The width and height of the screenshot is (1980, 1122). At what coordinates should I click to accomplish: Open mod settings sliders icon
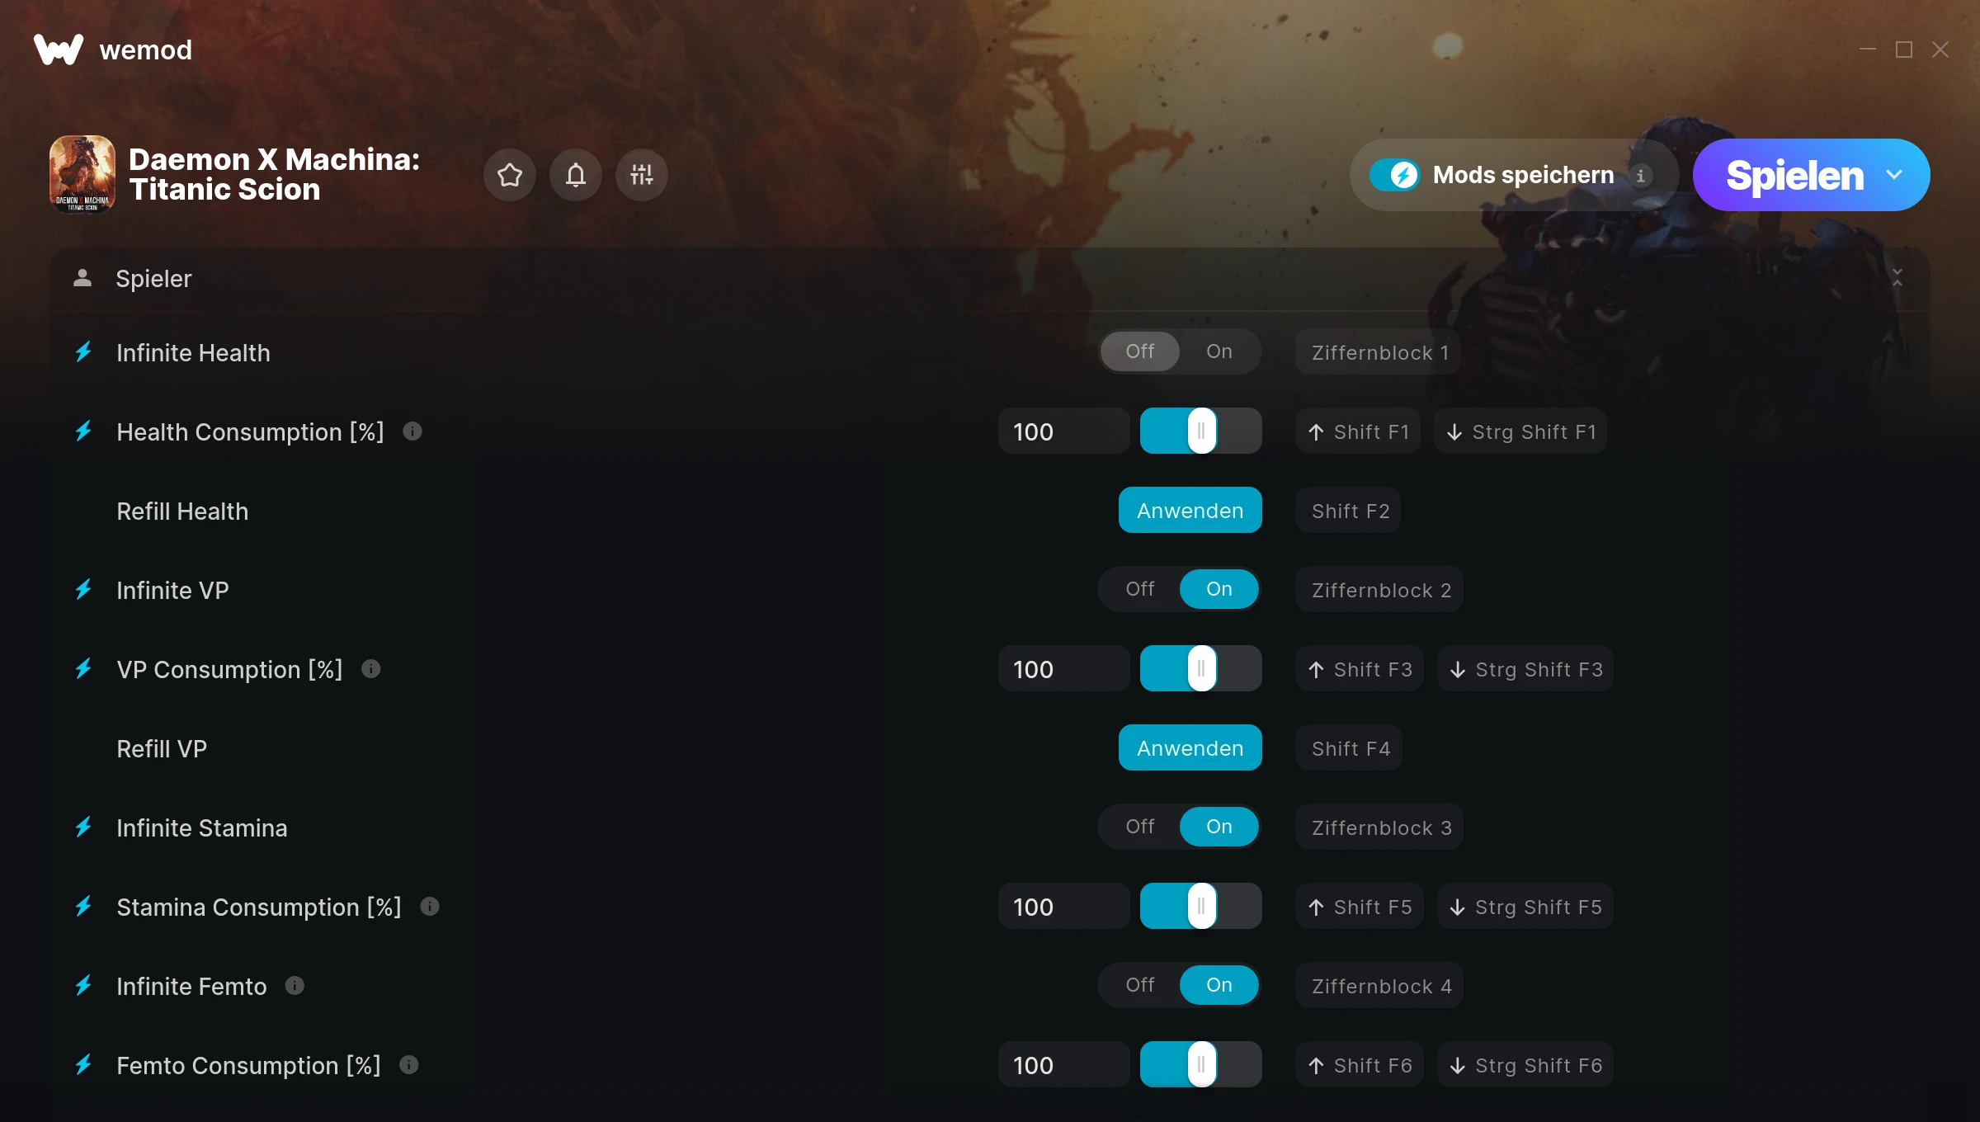click(x=642, y=175)
